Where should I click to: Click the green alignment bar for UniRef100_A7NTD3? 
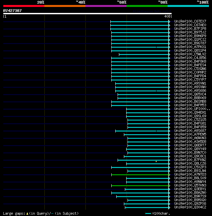pos(140,175)
